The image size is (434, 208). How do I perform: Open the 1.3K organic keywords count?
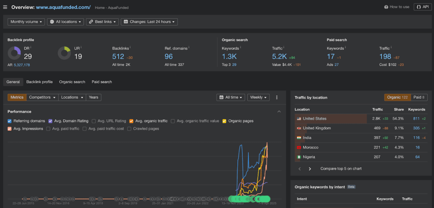[x=229, y=56]
